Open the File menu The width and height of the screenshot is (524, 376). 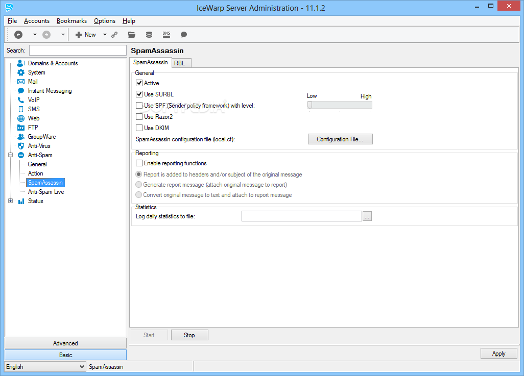coord(12,21)
